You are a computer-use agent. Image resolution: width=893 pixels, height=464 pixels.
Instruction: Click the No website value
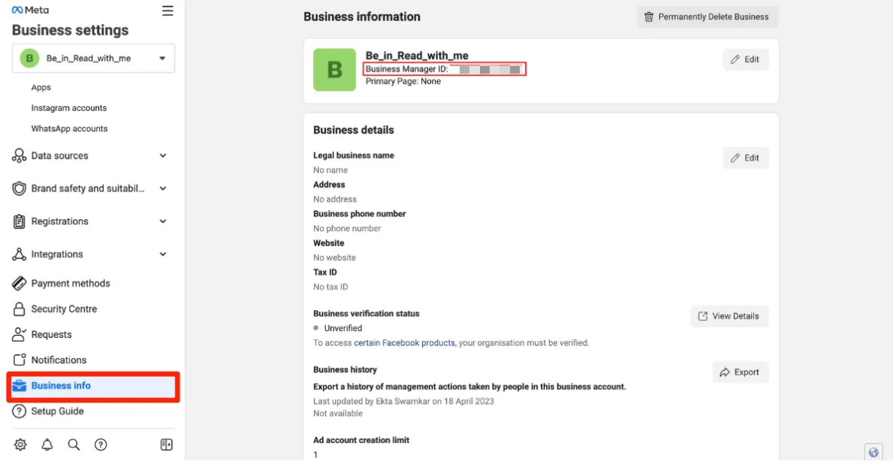coord(334,258)
